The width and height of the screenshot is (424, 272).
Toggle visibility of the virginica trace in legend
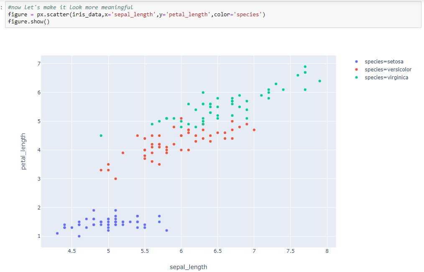(x=386, y=77)
